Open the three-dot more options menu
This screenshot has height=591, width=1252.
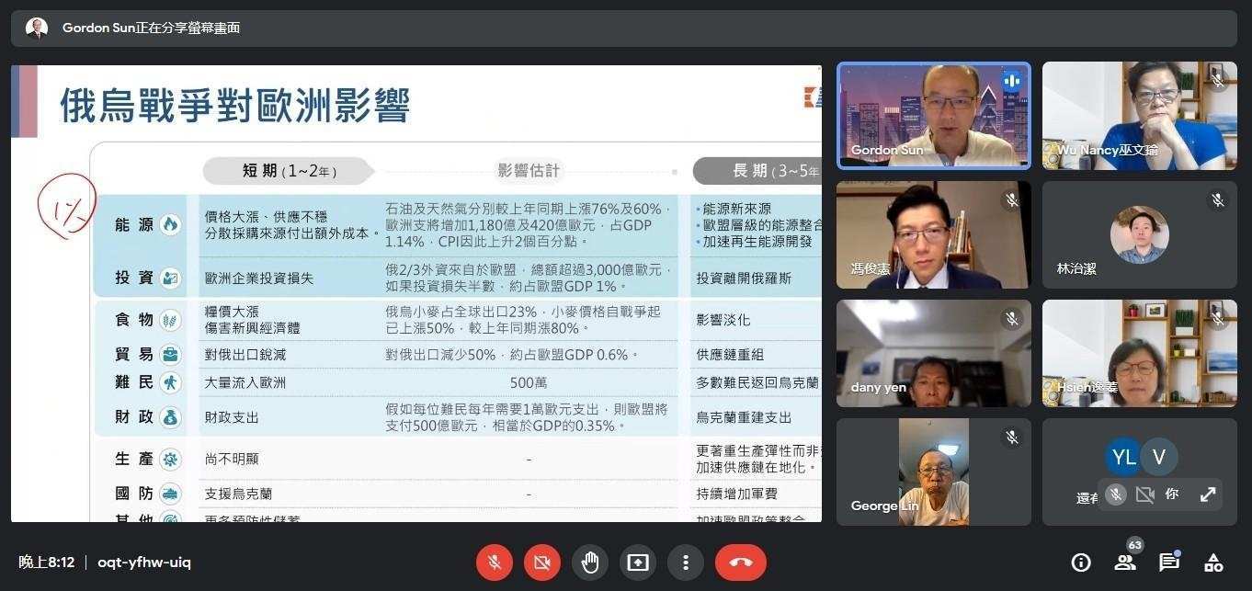(x=685, y=563)
